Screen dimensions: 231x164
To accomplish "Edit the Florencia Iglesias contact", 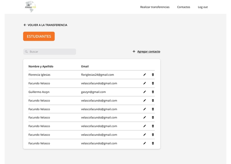I will 145,75.
